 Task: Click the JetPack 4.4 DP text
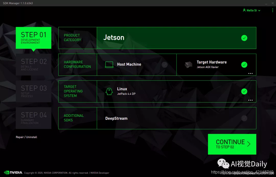point(126,94)
